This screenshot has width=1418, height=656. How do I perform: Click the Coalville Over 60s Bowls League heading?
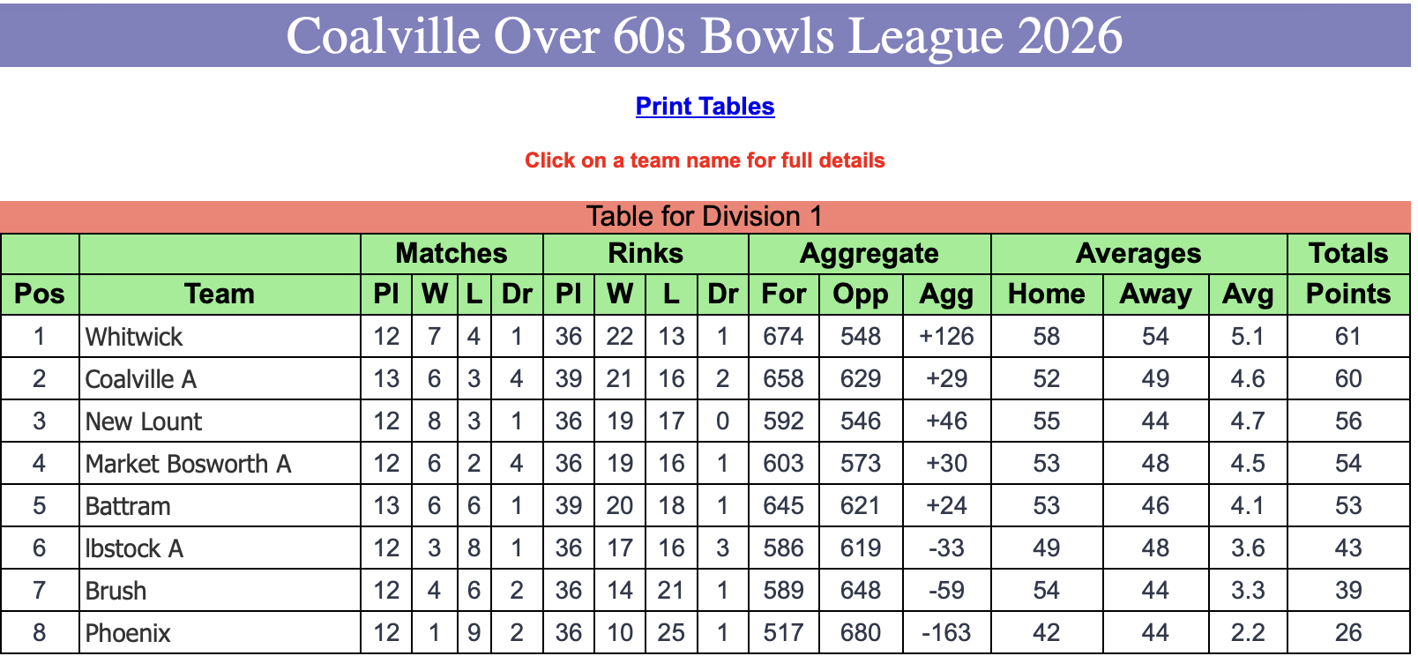(x=705, y=35)
